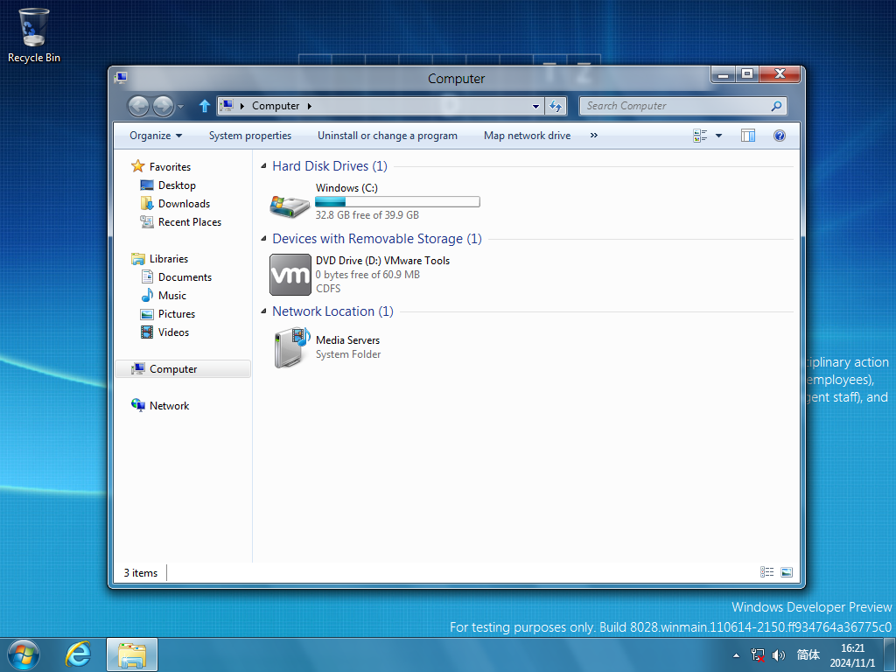Click the search magnifier icon
Screen dimensions: 896x672
click(x=776, y=106)
